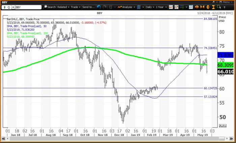Image resolution: width=236 pixels, height=143 pixels.
Task: Toggle the green crosshair cursor tool
Action: [182, 7]
